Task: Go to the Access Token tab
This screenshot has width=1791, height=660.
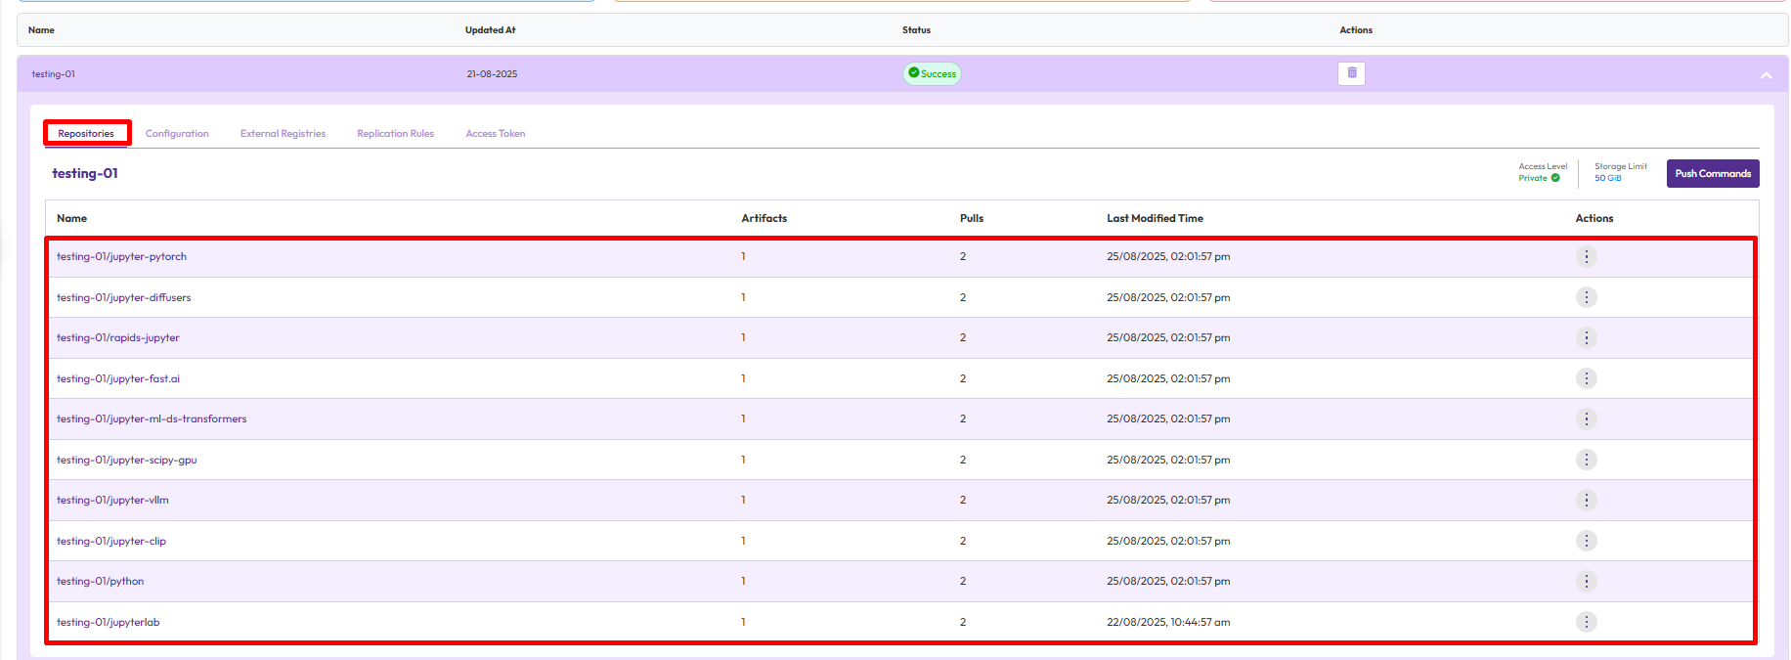Action: (x=495, y=134)
